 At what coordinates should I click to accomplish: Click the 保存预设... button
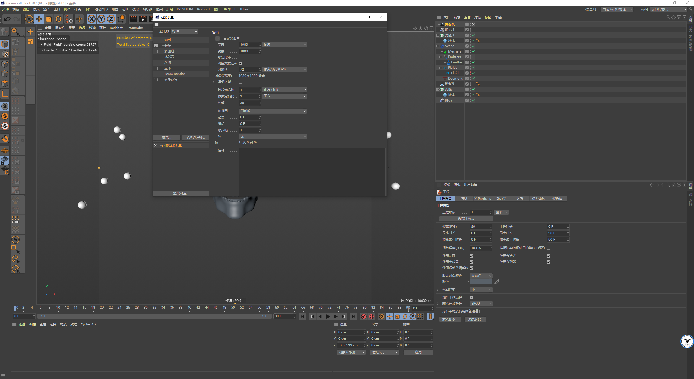(475, 319)
